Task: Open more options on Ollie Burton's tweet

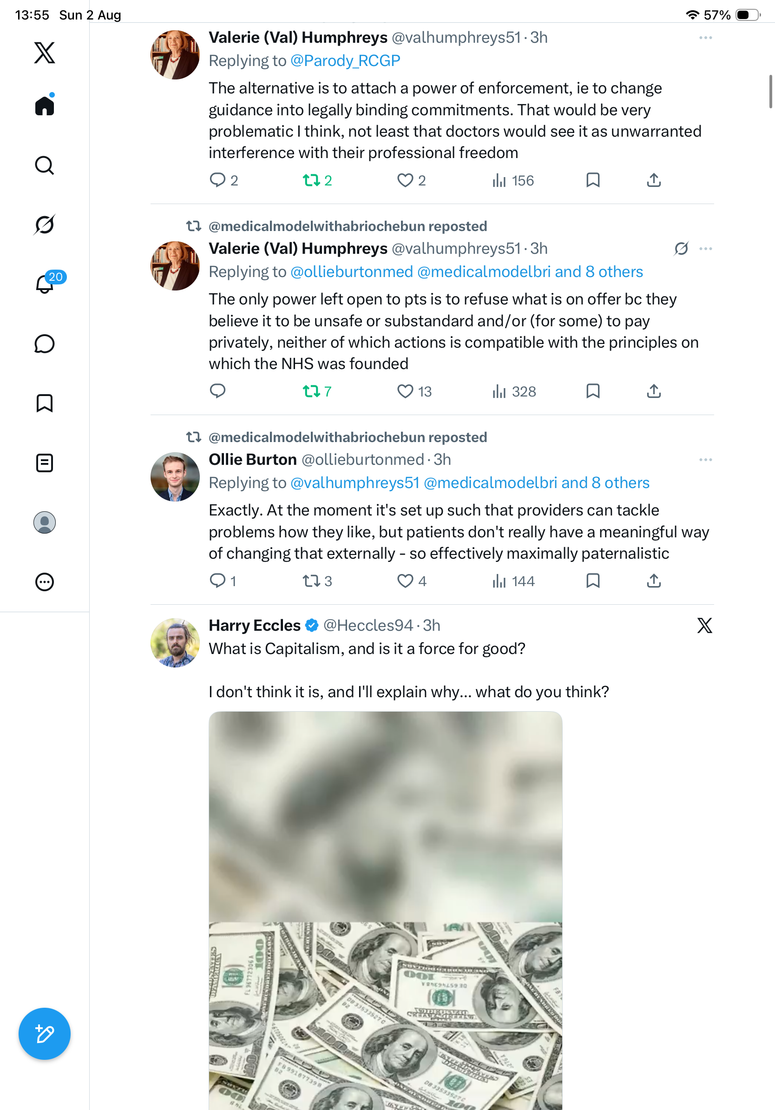Action: click(x=705, y=460)
